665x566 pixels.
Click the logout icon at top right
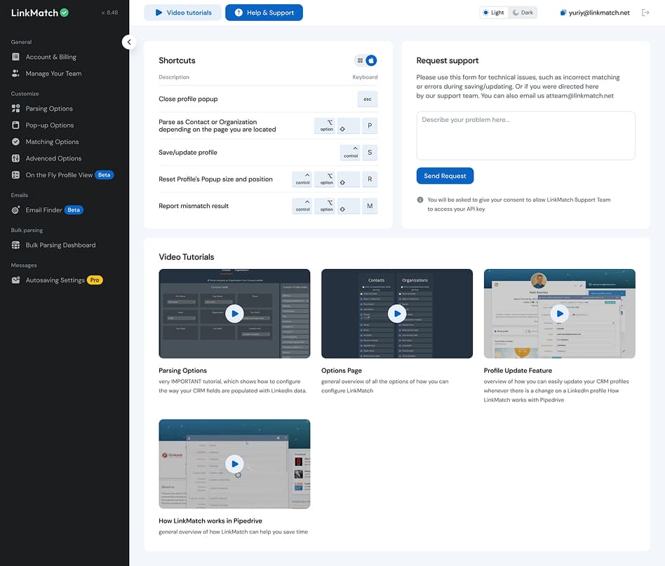(x=646, y=12)
